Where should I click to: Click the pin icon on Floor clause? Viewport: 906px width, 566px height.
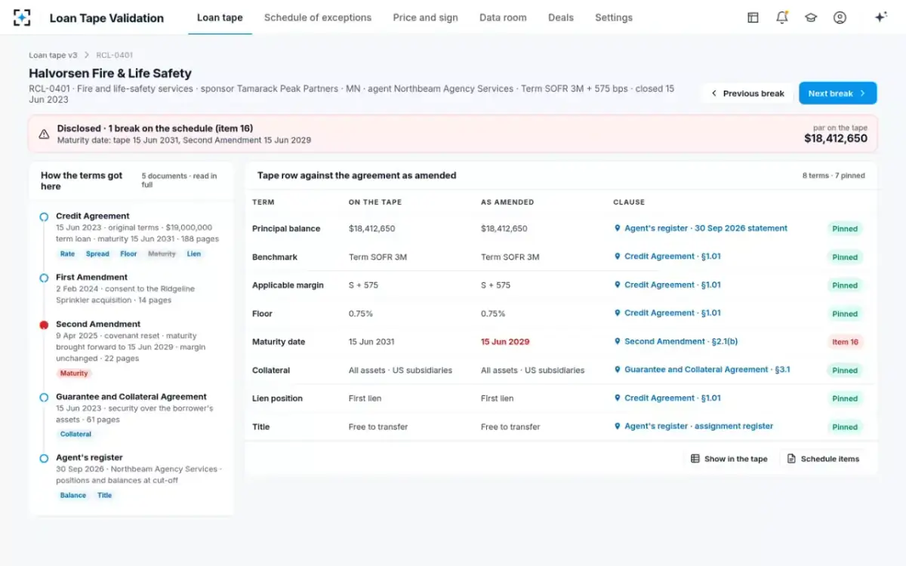click(x=618, y=313)
